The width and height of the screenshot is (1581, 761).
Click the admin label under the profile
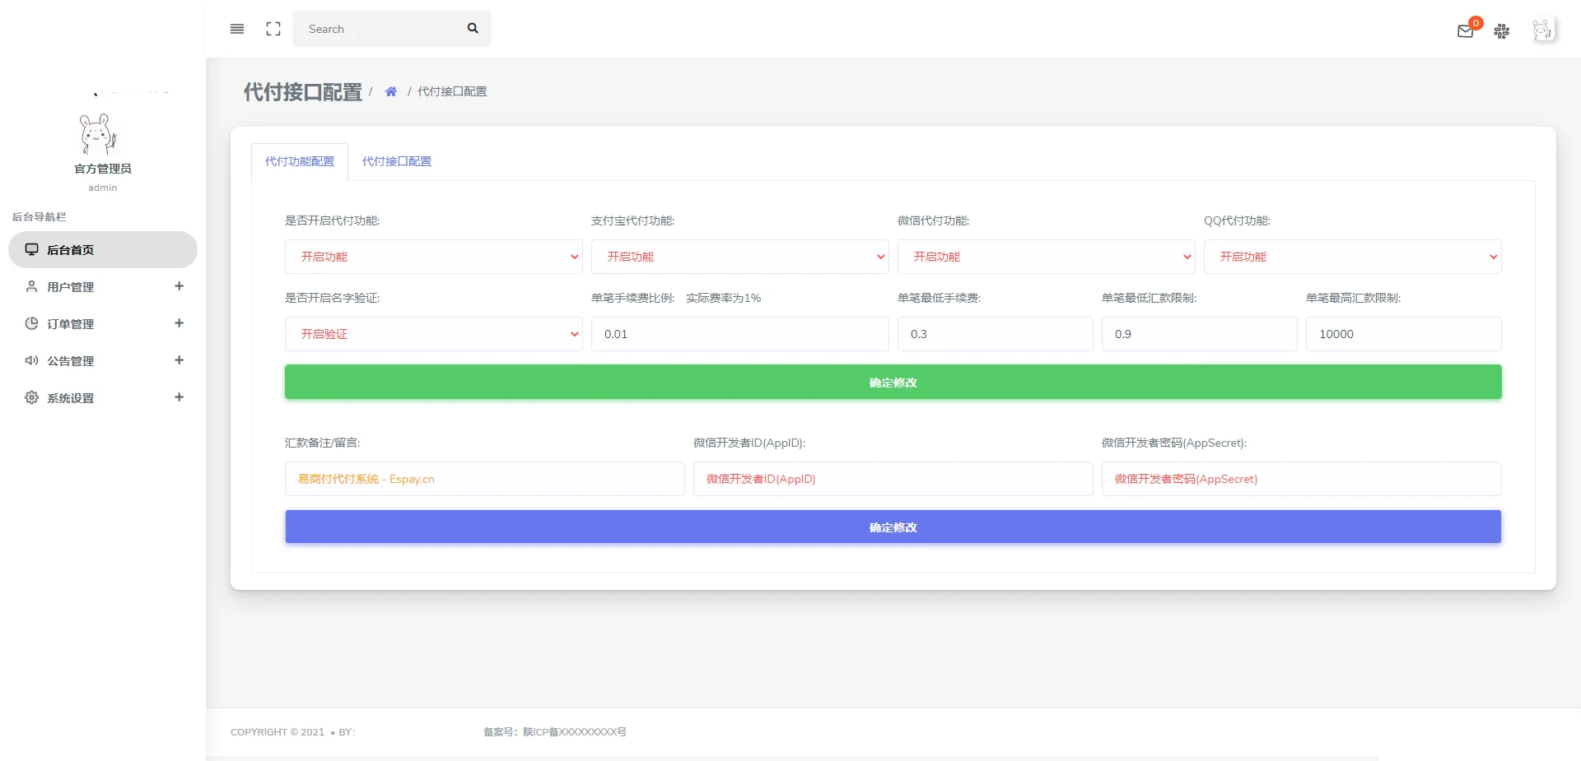(x=103, y=188)
